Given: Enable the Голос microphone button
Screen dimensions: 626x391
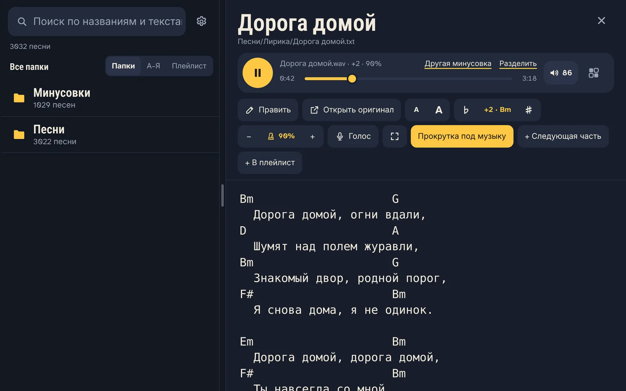Looking at the screenshot, I should tap(353, 136).
